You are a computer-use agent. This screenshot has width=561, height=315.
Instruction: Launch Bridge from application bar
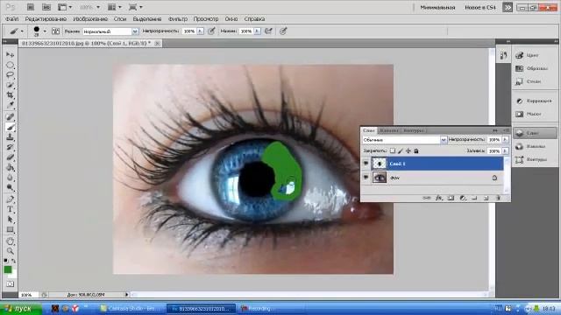pos(31,7)
